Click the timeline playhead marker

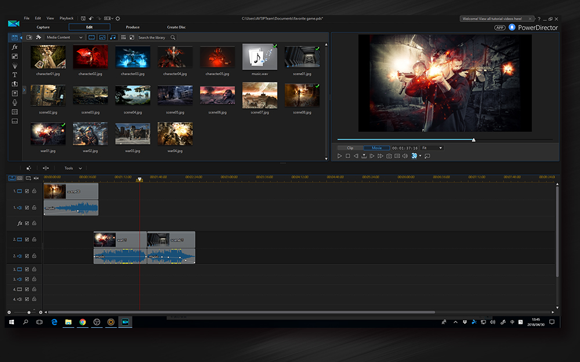139,180
